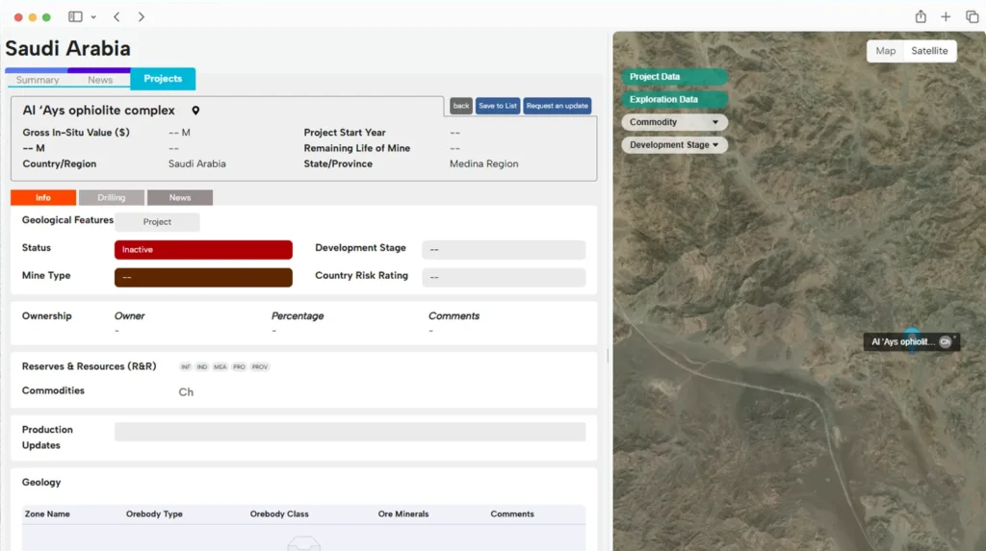The image size is (986, 551).
Task: Toggle the Exploration Data map layer
Action: click(674, 99)
